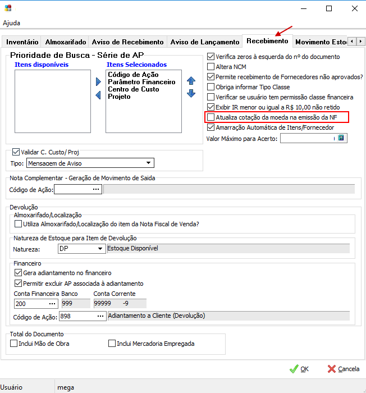Select Código de Ação in Itens Selecionados
Screen dimensions: 366x393
tap(133, 75)
